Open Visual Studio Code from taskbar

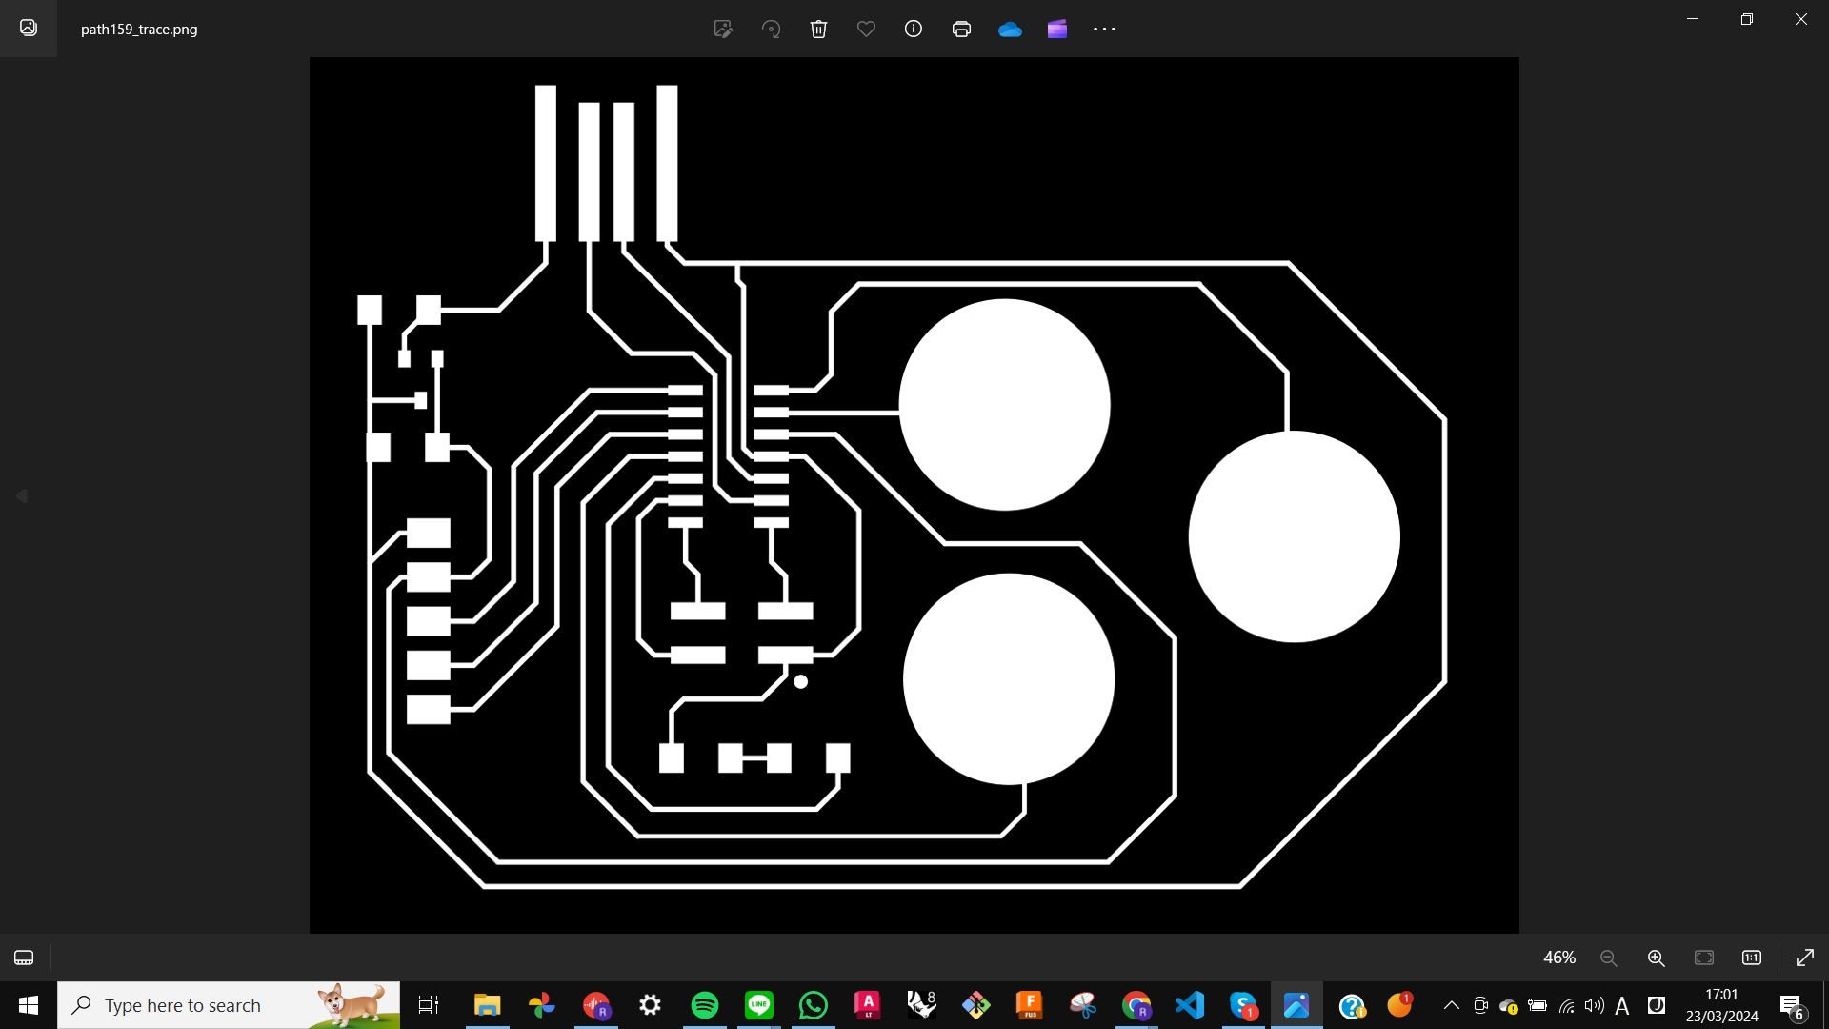[1190, 1005]
